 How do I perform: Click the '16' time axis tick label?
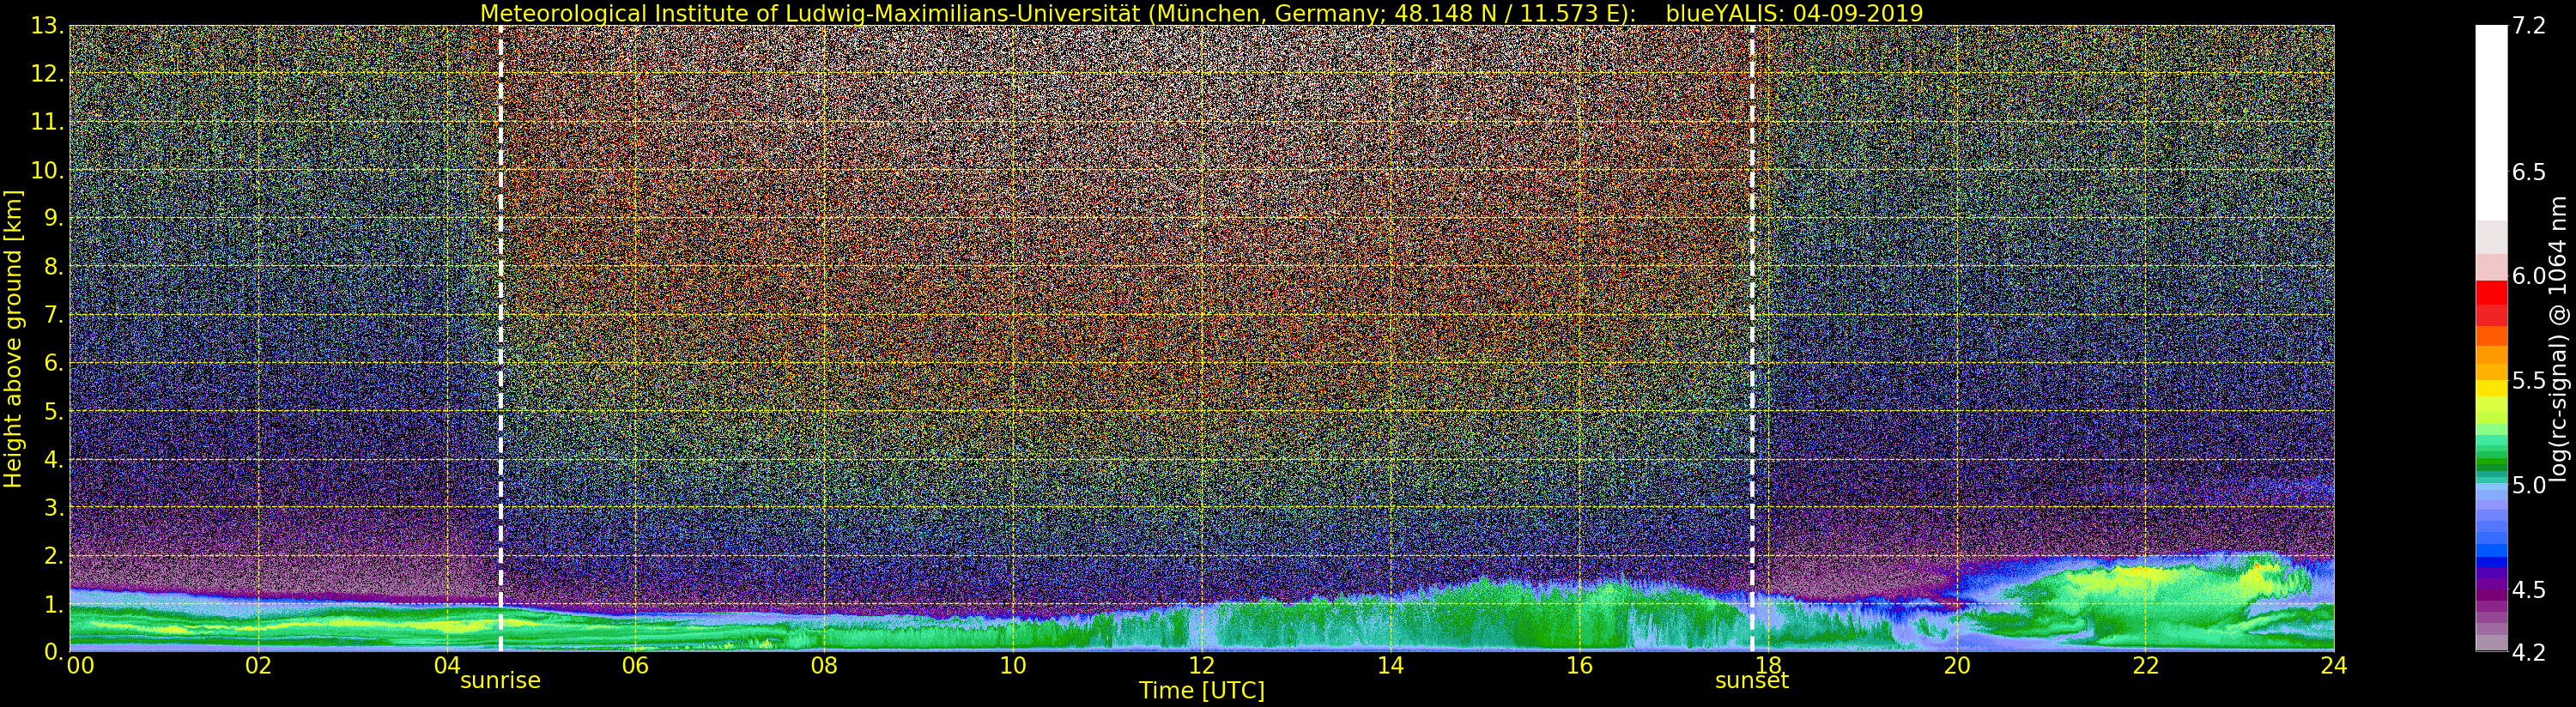pos(1579,666)
